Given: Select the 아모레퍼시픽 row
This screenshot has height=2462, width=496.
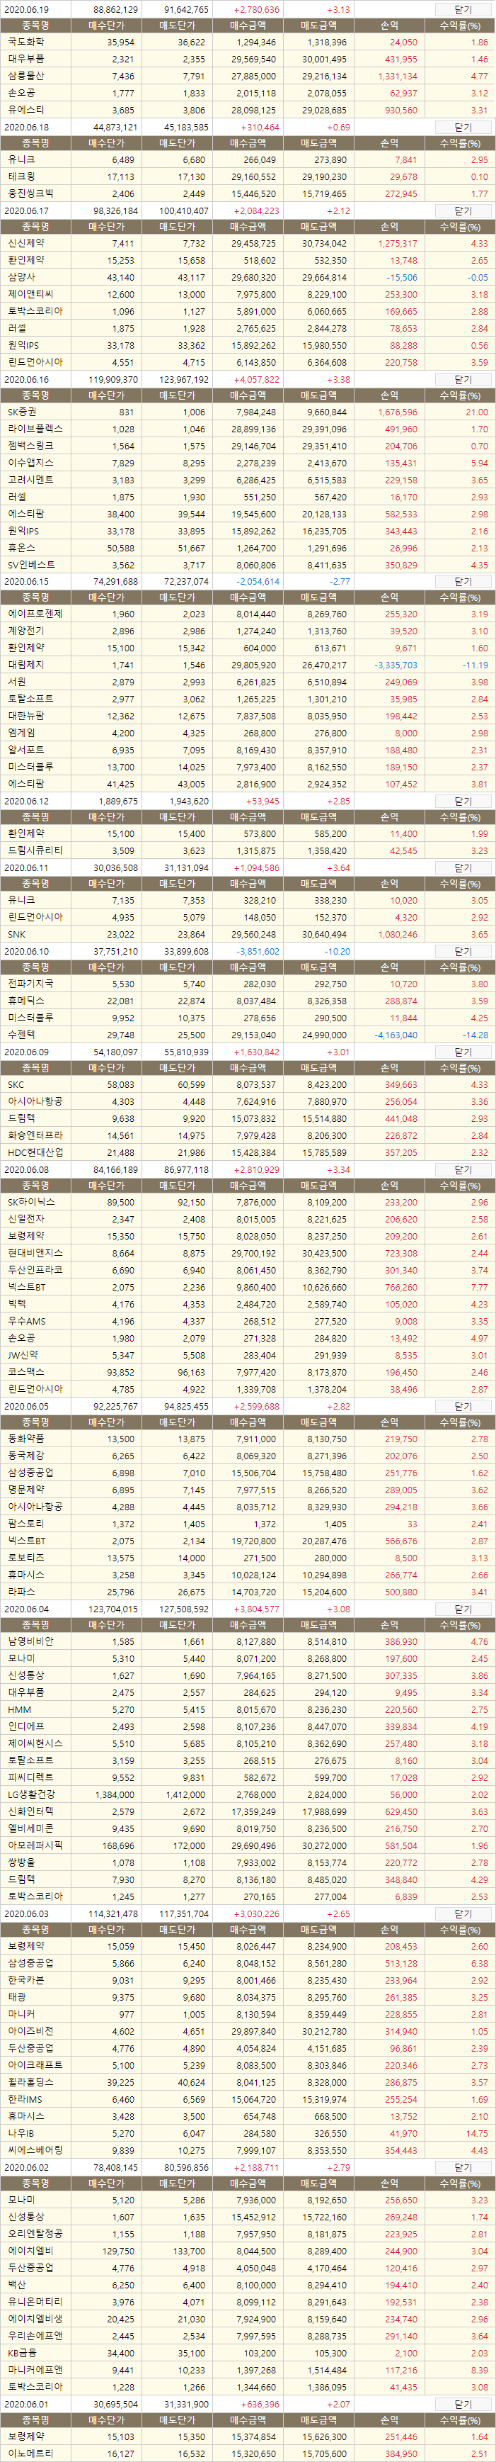Looking at the screenshot, I should pyautogui.click(x=248, y=1845).
